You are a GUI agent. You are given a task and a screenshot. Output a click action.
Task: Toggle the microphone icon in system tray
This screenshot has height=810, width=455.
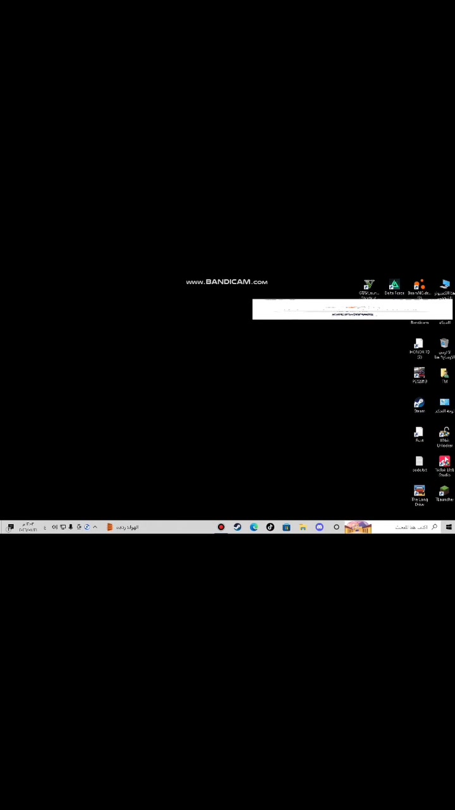pos(71,527)
